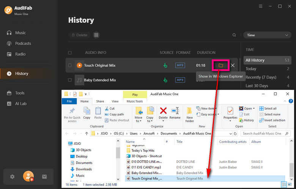Click Cut in the Clipboard group
Screen dimensions: 296x189
click(110, 108)
